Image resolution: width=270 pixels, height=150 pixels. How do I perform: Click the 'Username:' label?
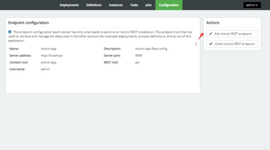click(x=17, y=69)
